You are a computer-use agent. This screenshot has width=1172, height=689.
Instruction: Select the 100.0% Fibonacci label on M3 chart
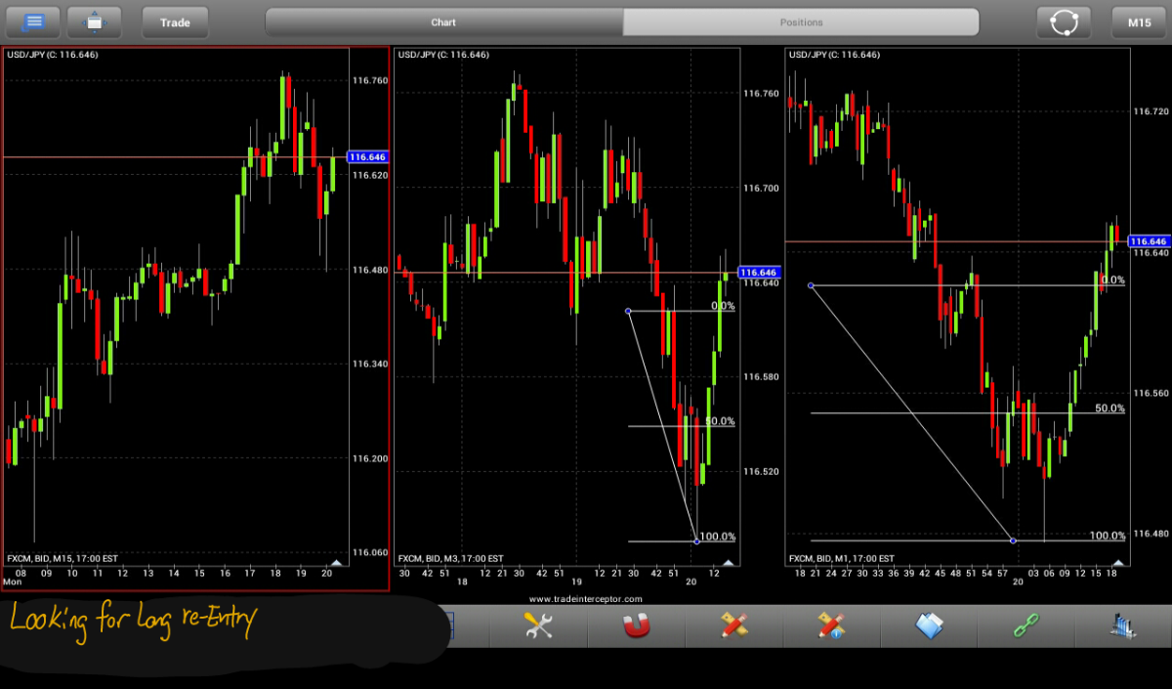pyautogui.click(x=717, y=537)
